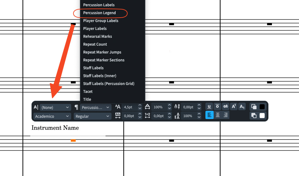This screenshot has height=176, width=299.
Task: Apply subscript formatting
Action: [242, 106]
